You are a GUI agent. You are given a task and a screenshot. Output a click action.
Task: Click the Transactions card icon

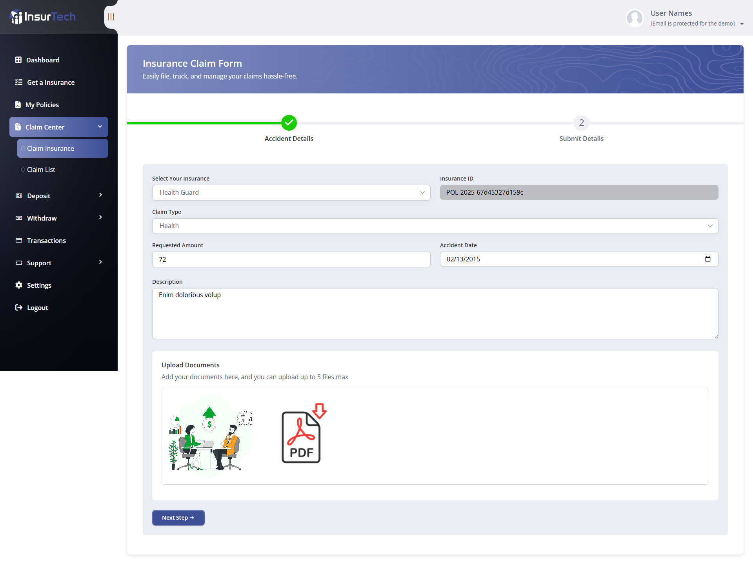tap(19, 241)
